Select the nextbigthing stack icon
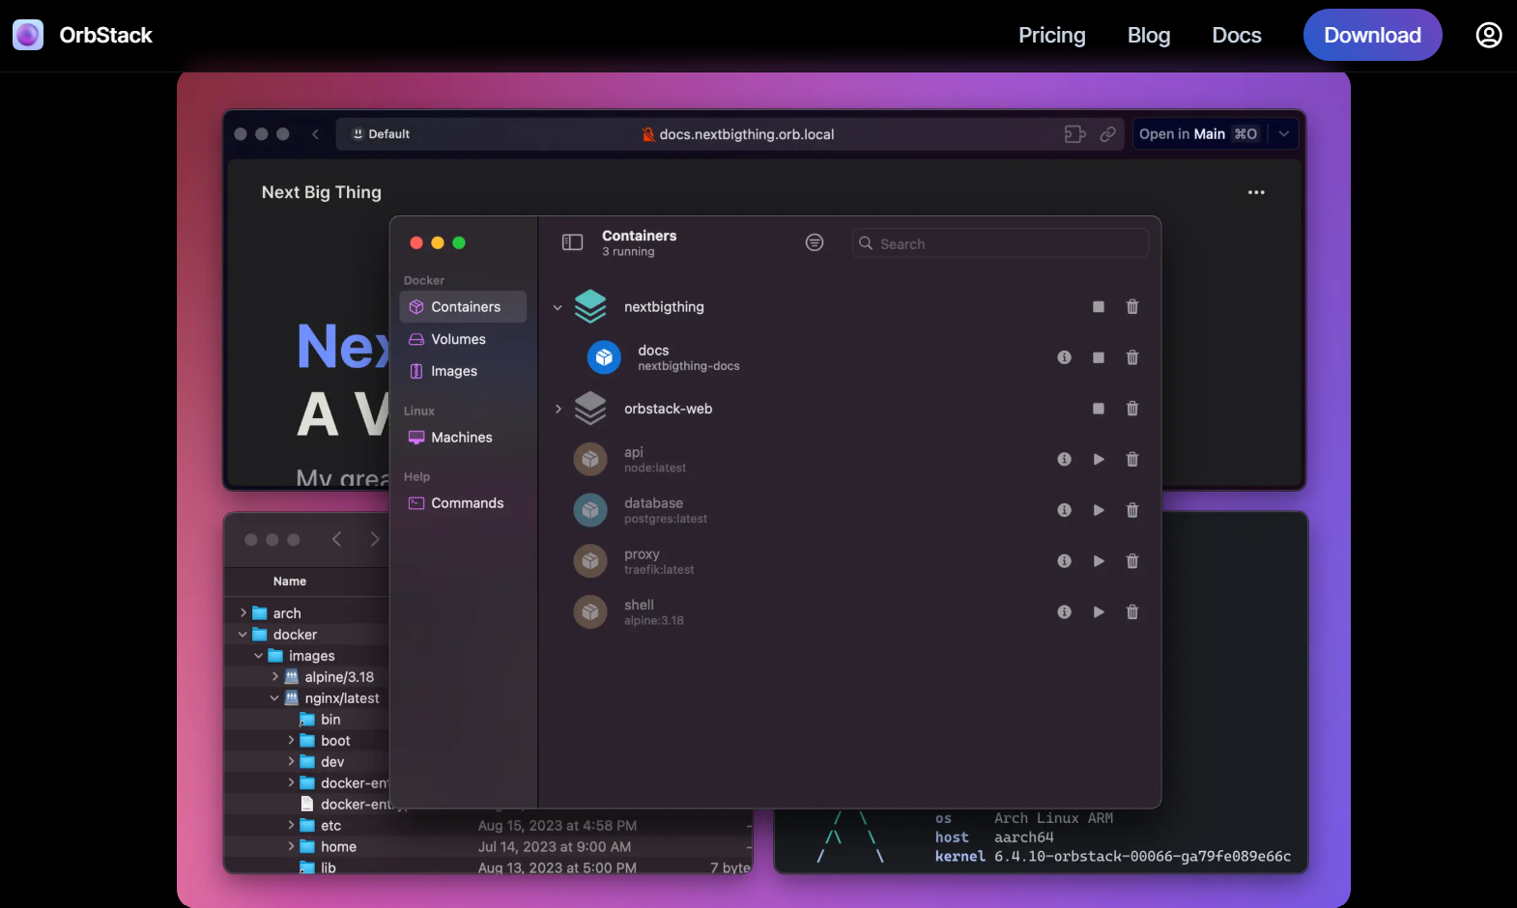The image size is (1517, 908). click(x=590, y=306)
